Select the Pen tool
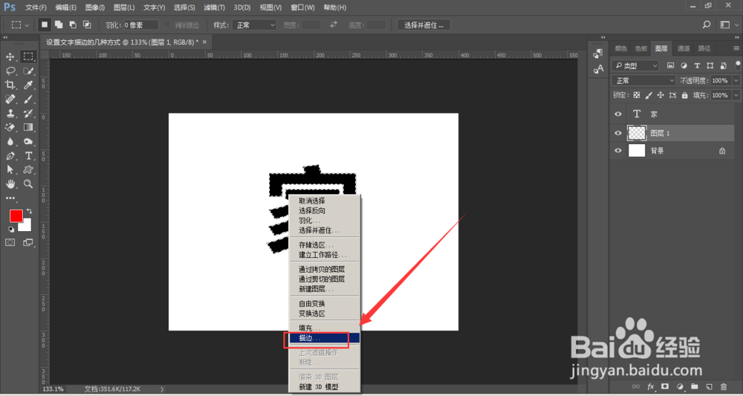Screen dimensions: 743x396 click(10, 155)
